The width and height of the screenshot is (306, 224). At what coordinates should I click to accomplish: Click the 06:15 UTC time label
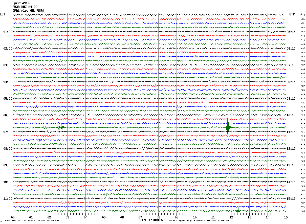coord(291,49)
